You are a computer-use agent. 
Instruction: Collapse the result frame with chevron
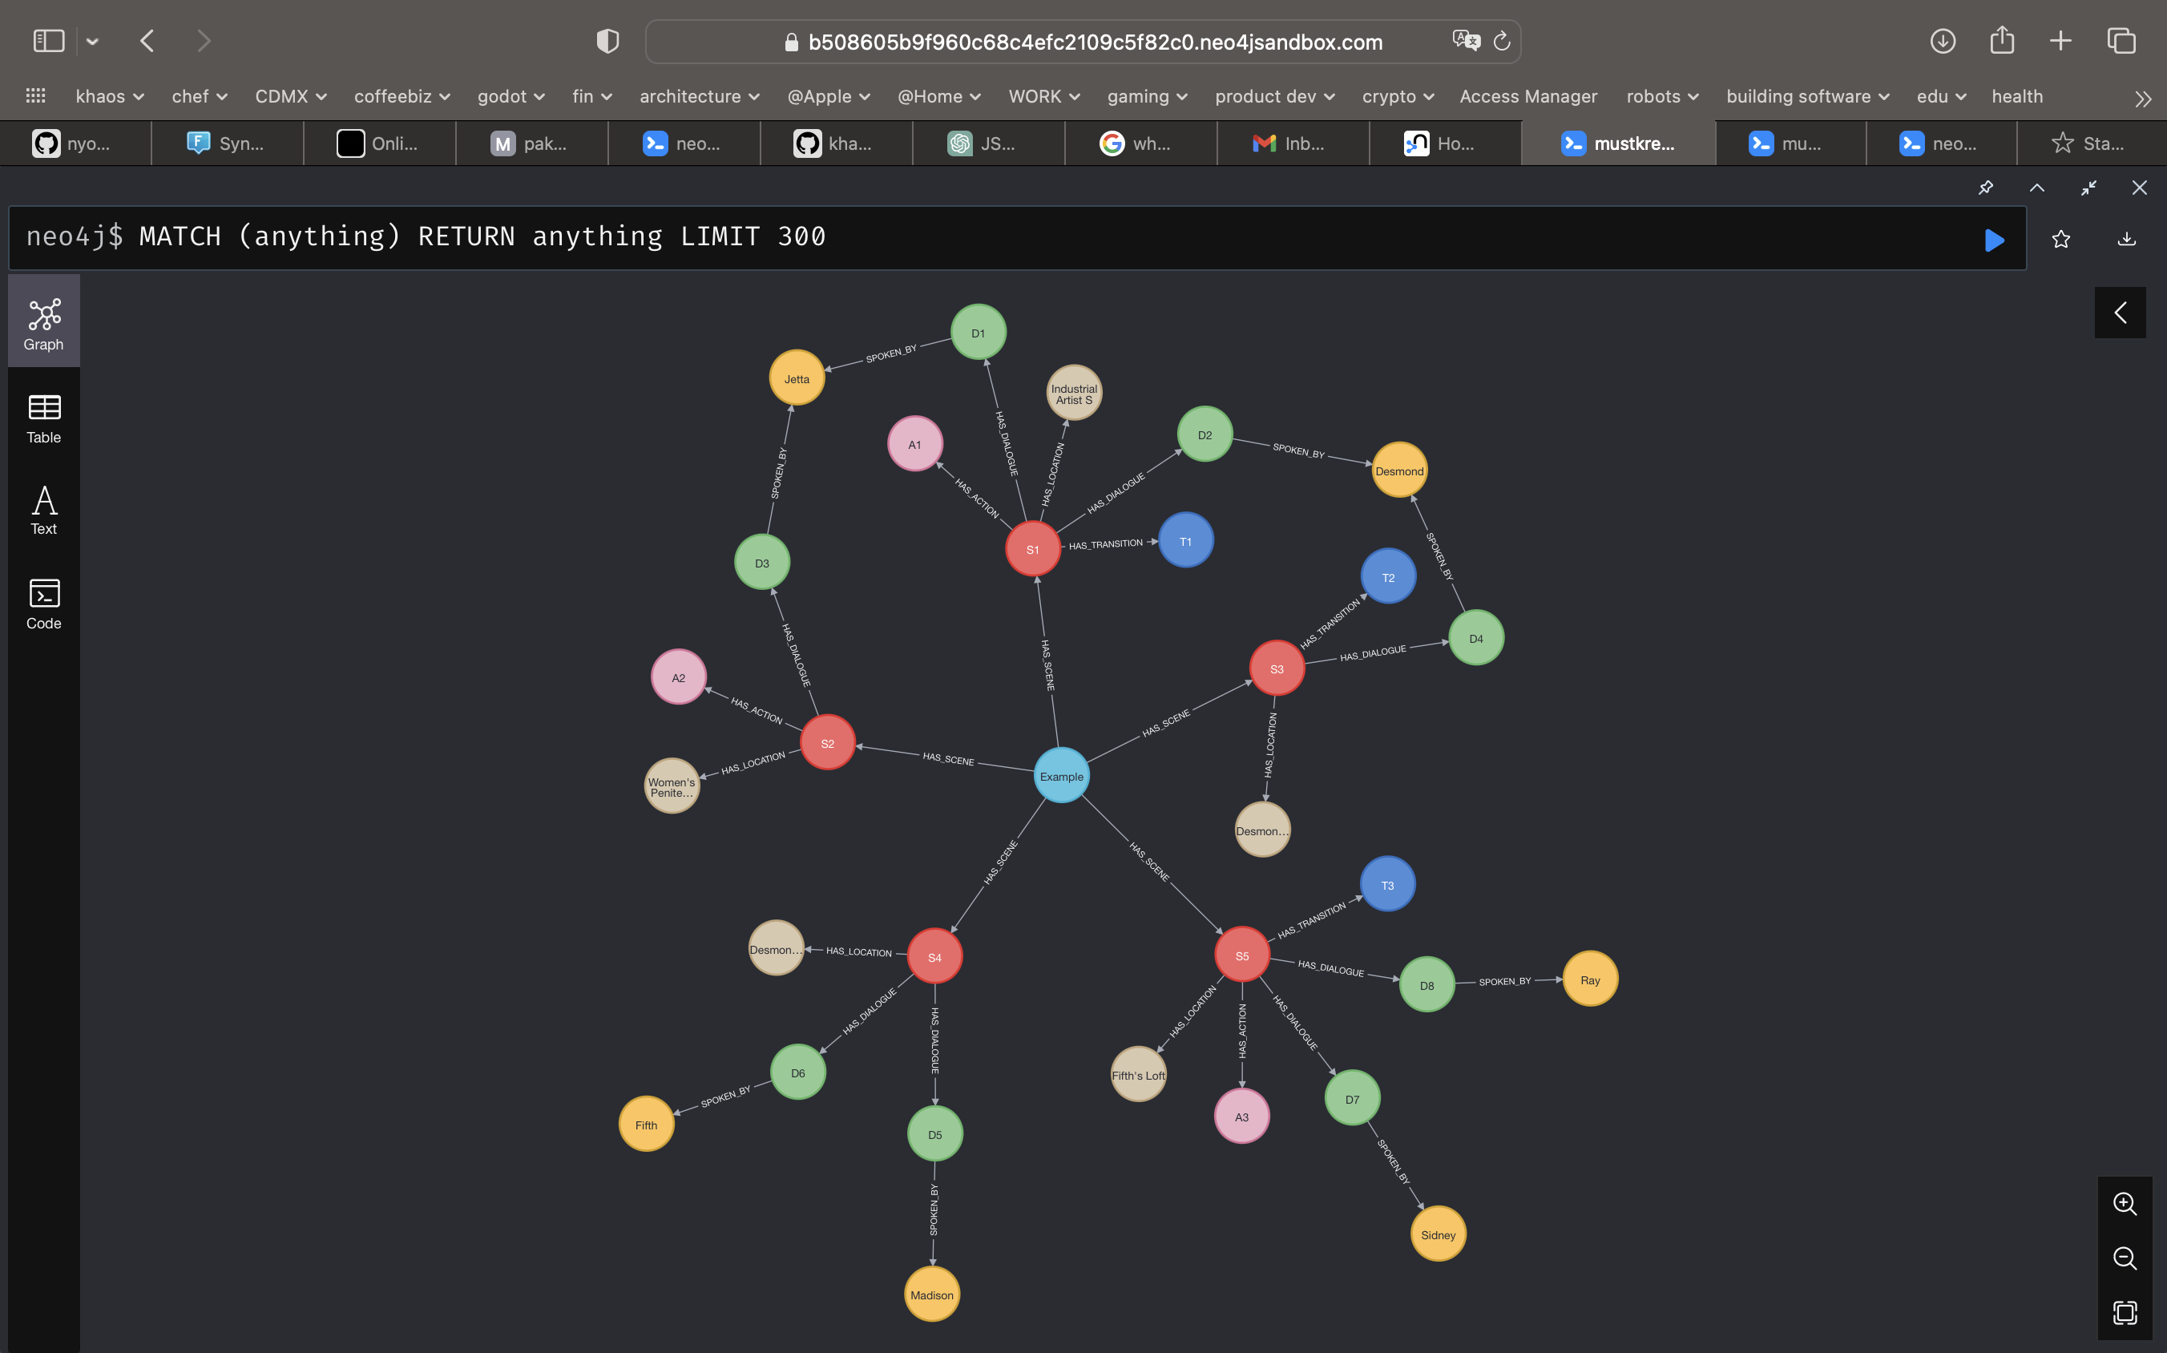click(x=2036, y=188)
